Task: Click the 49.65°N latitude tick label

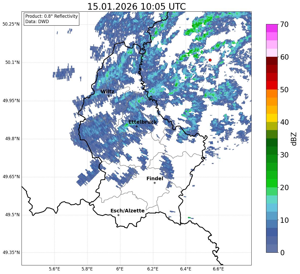Action: [11, 176]
